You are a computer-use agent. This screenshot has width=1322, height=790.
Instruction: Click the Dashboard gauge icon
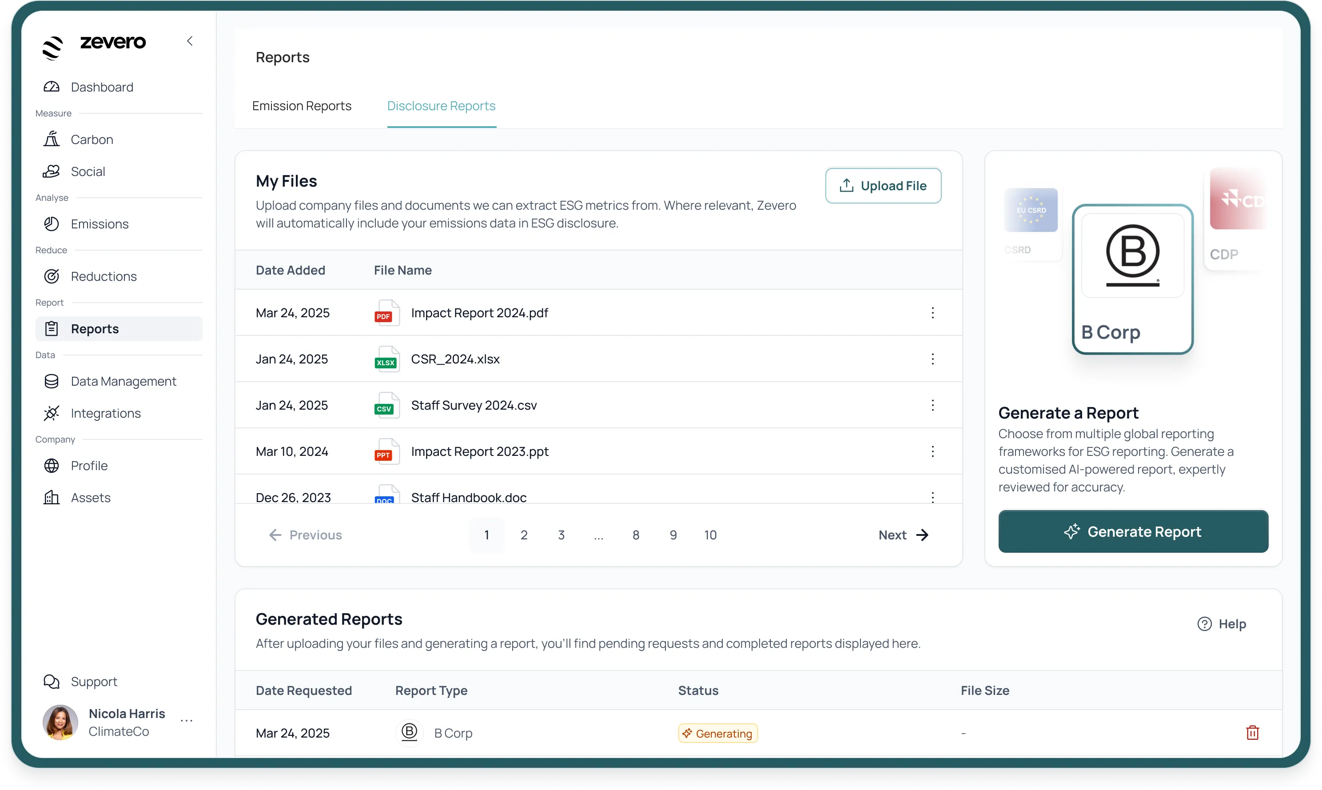[52, 87]
